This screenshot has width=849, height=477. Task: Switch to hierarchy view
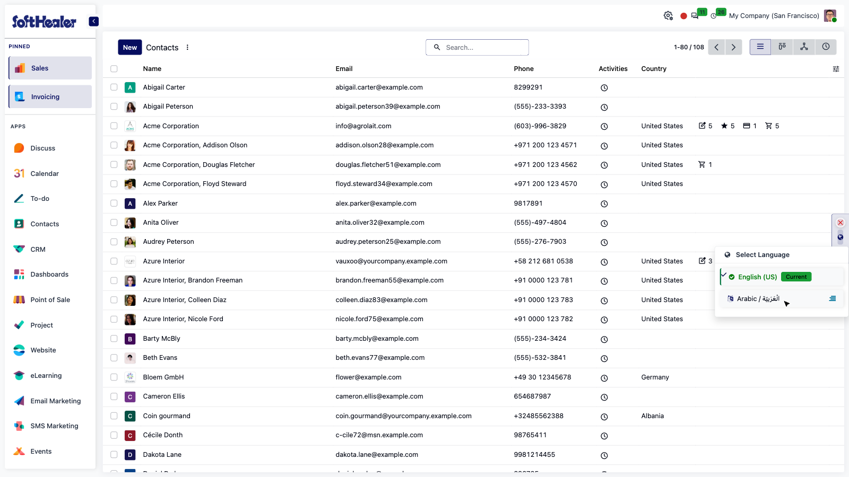(804, 47)
